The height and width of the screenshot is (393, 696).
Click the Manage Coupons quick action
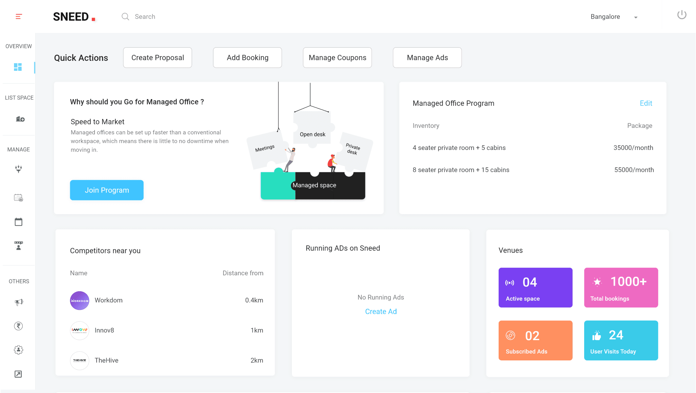tap(337, 58)
